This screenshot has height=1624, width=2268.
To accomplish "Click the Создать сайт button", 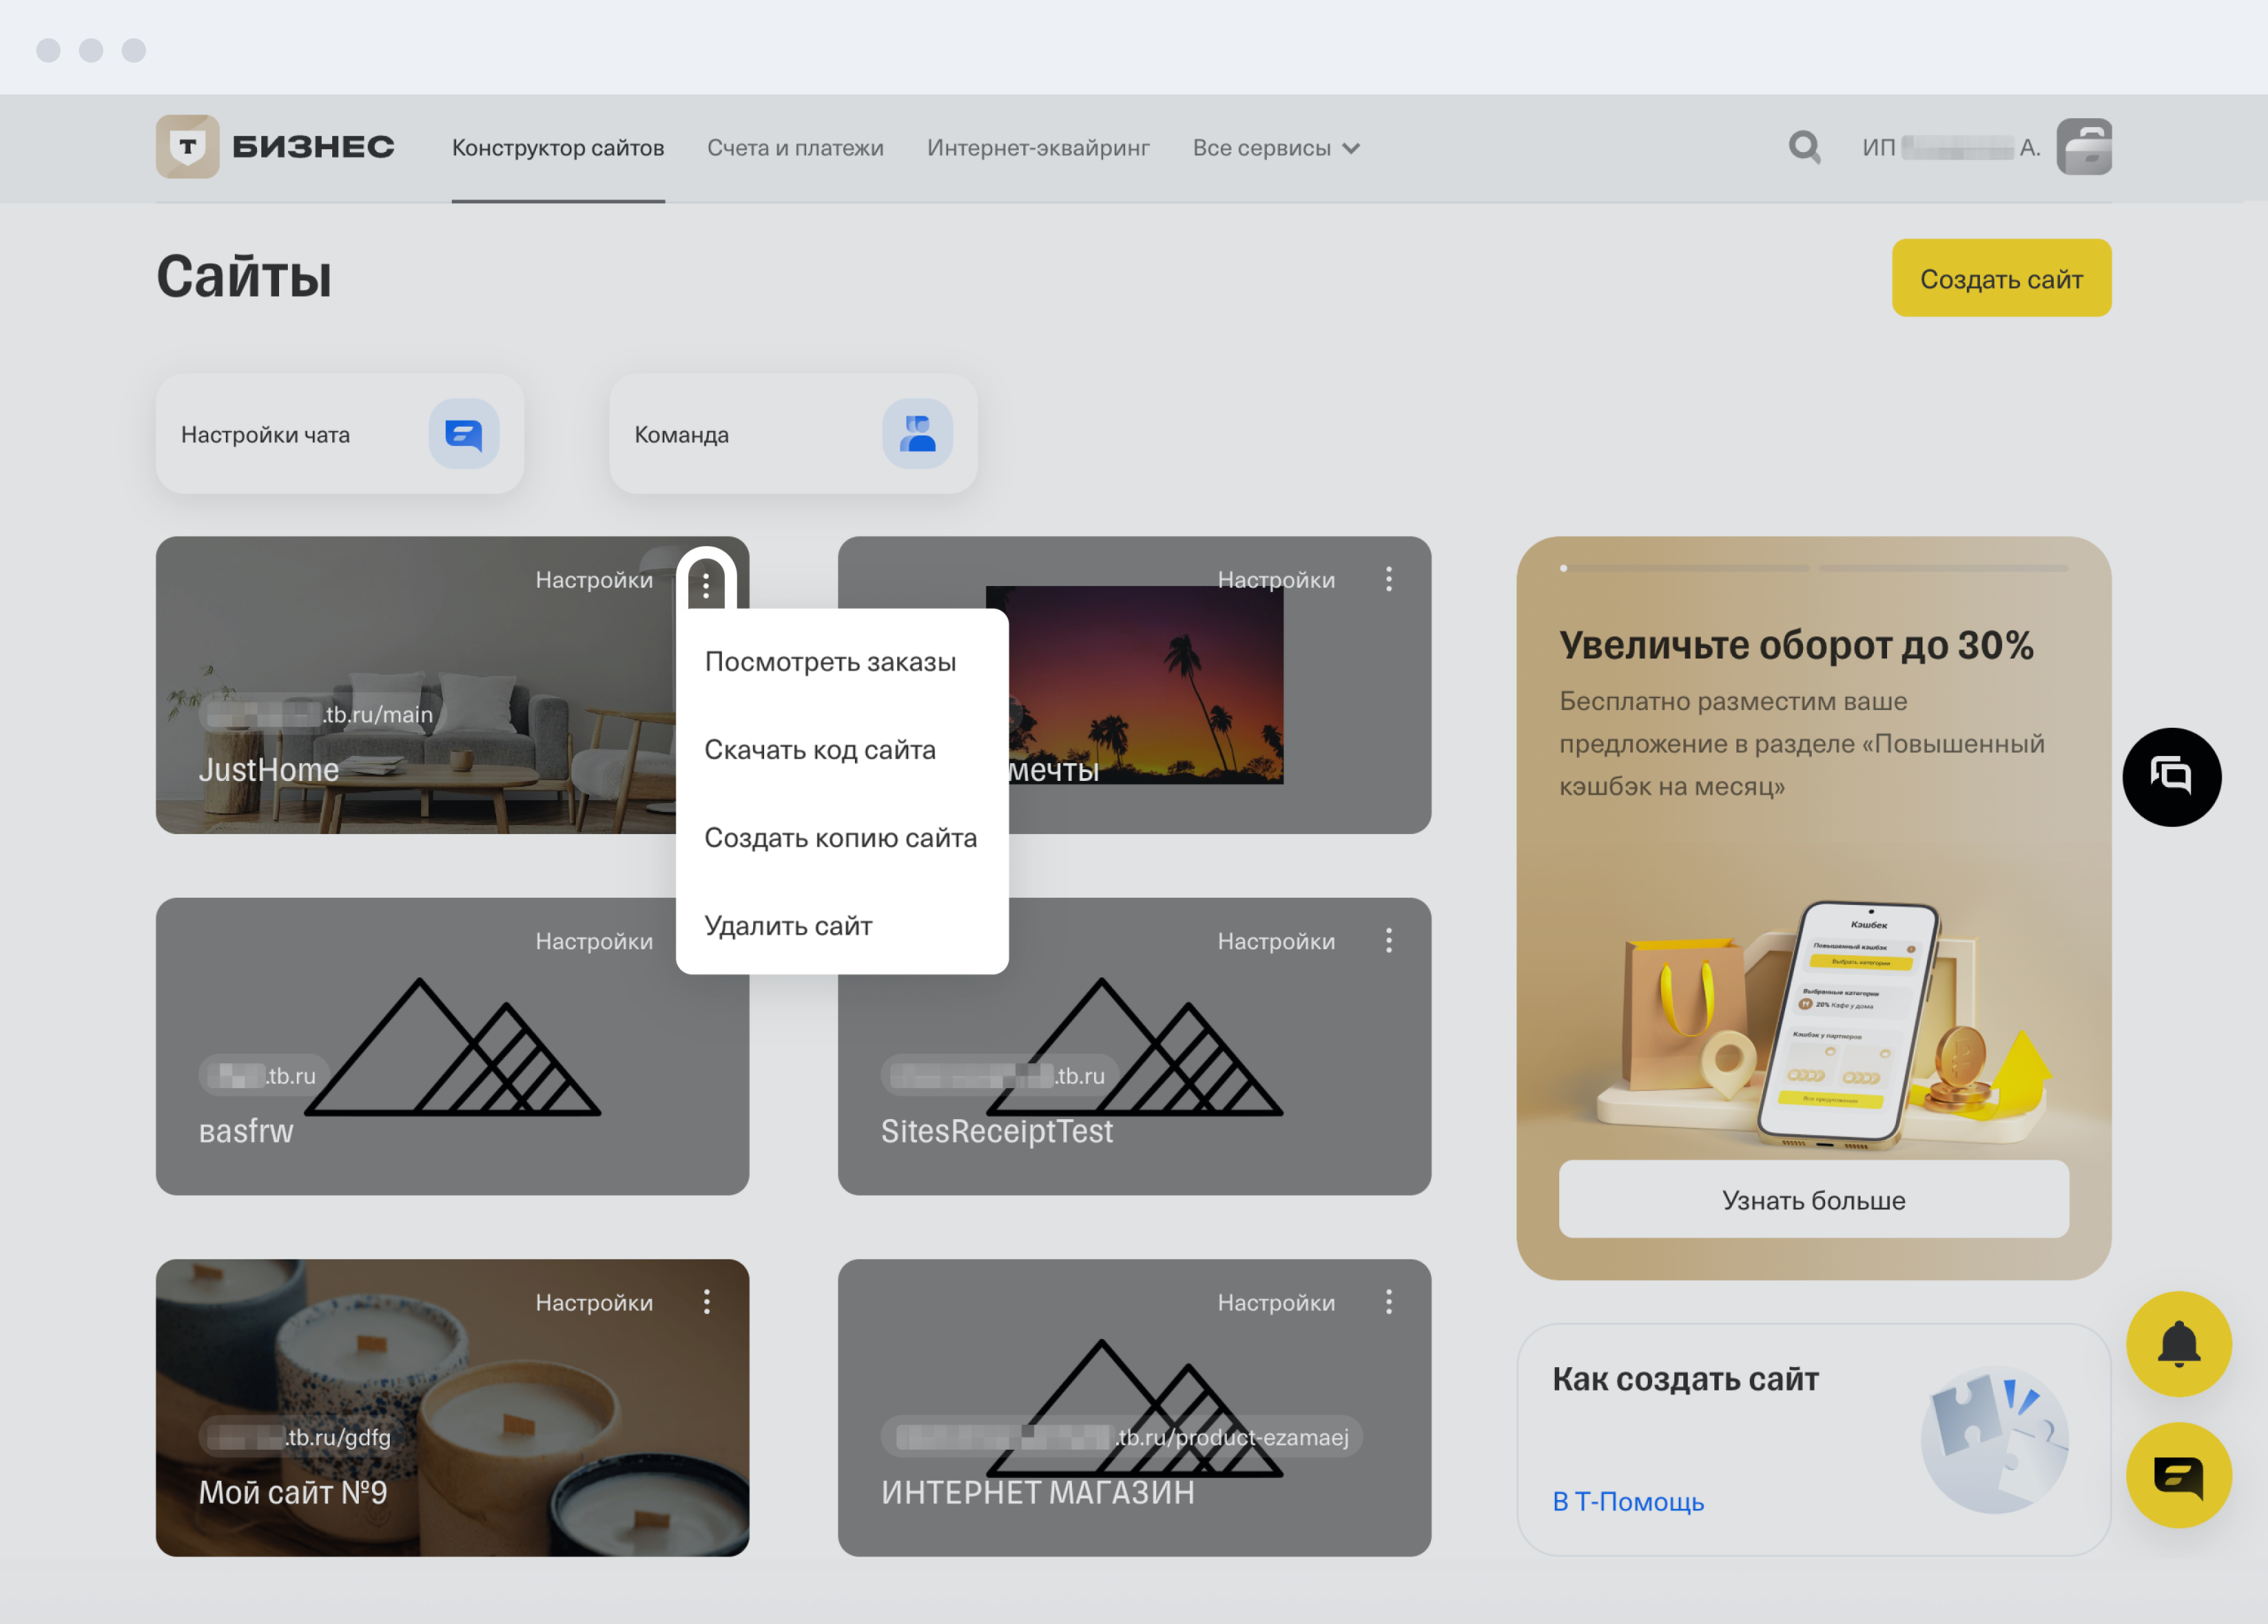I will click(x=2001, y=279).
